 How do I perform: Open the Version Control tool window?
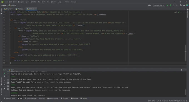tap(10, 98)
